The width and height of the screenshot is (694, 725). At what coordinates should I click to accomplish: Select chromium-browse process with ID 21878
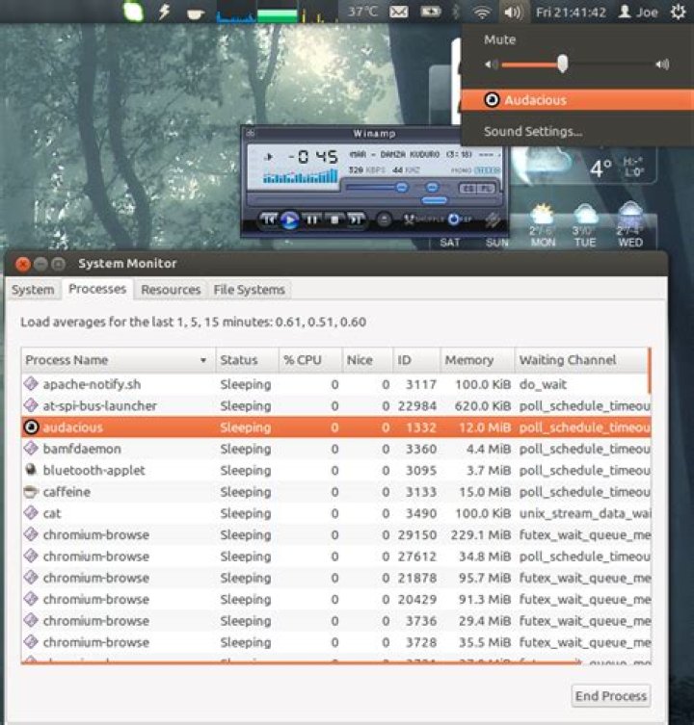click(x=334, y=578)
